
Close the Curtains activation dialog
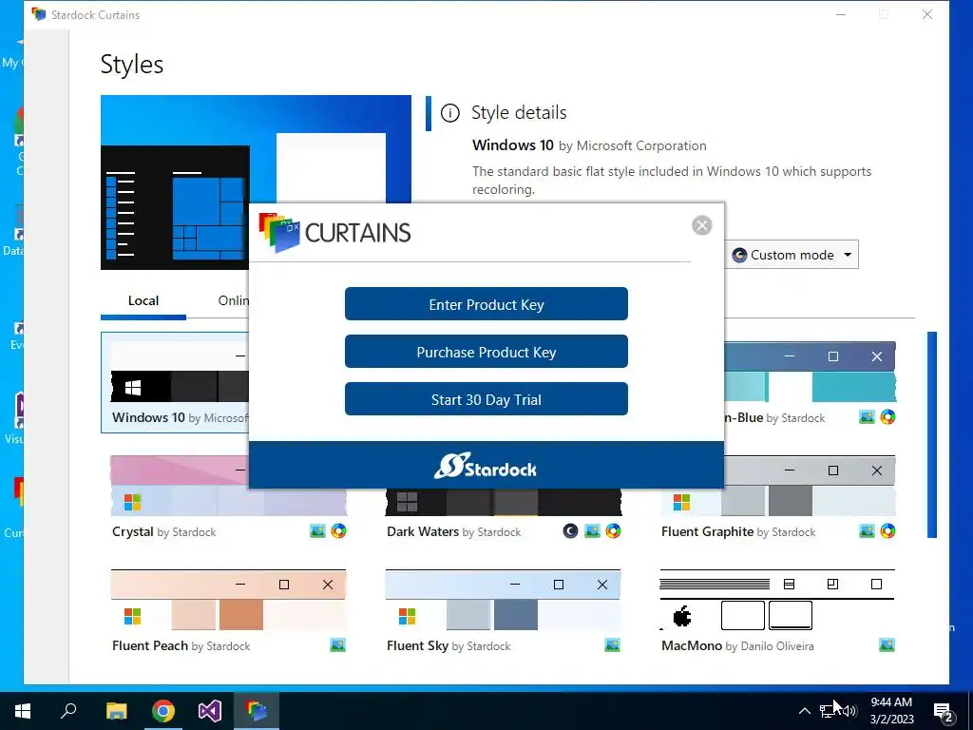(x=702, y=225)
